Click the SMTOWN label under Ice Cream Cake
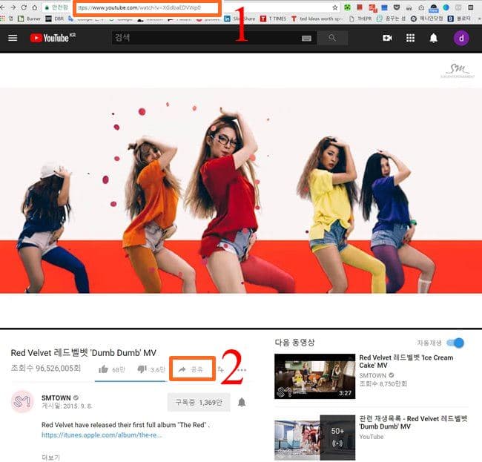This screenshot has width=482, height=462. pyautogui.click(x=372, y=375)
